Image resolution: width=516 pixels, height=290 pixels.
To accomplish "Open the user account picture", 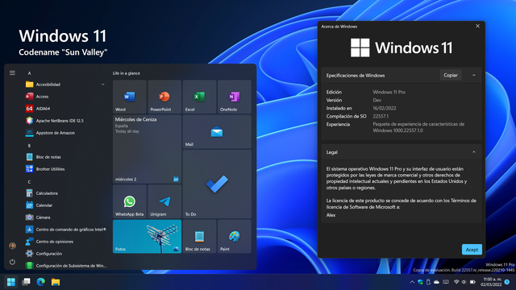I will (13, 246).
